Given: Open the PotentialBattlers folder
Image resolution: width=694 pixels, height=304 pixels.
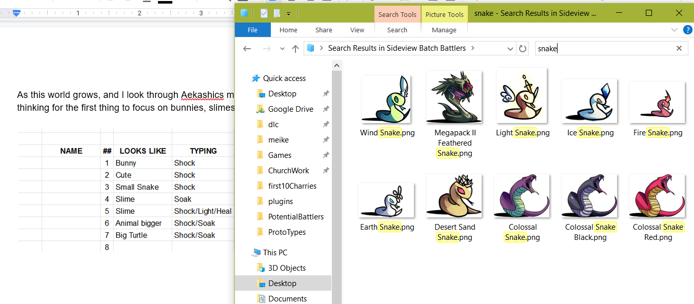Looking at the screenshot, I should click(296, 217).
